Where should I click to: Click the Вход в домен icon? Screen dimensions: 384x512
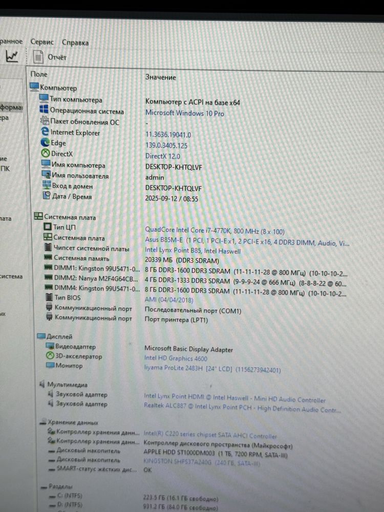coord(47,185)
